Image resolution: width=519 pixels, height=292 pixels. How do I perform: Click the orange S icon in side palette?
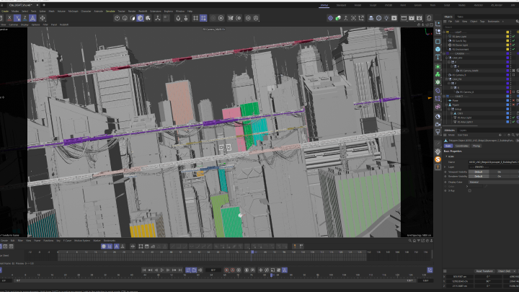click(438, 159)
